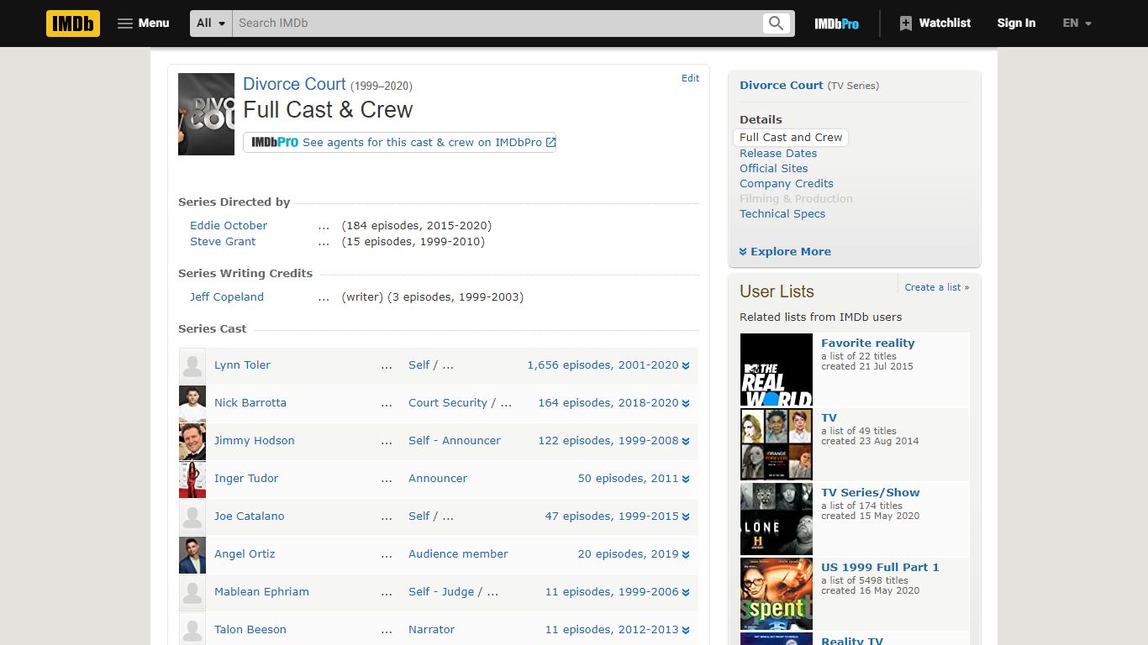
Task: Expand Inger Tudor's 50 episodes list
Action: tap(634, 479)
